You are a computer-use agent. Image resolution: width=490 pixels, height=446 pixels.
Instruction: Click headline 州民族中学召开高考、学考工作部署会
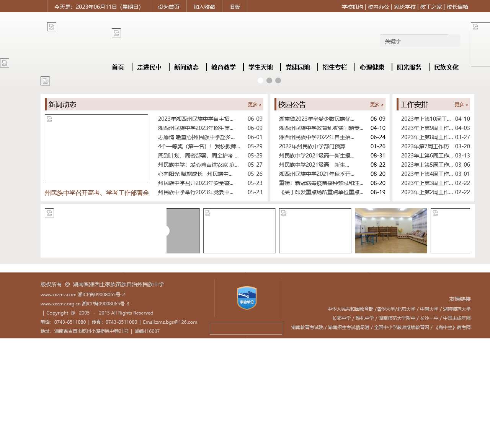click(96, 193)
